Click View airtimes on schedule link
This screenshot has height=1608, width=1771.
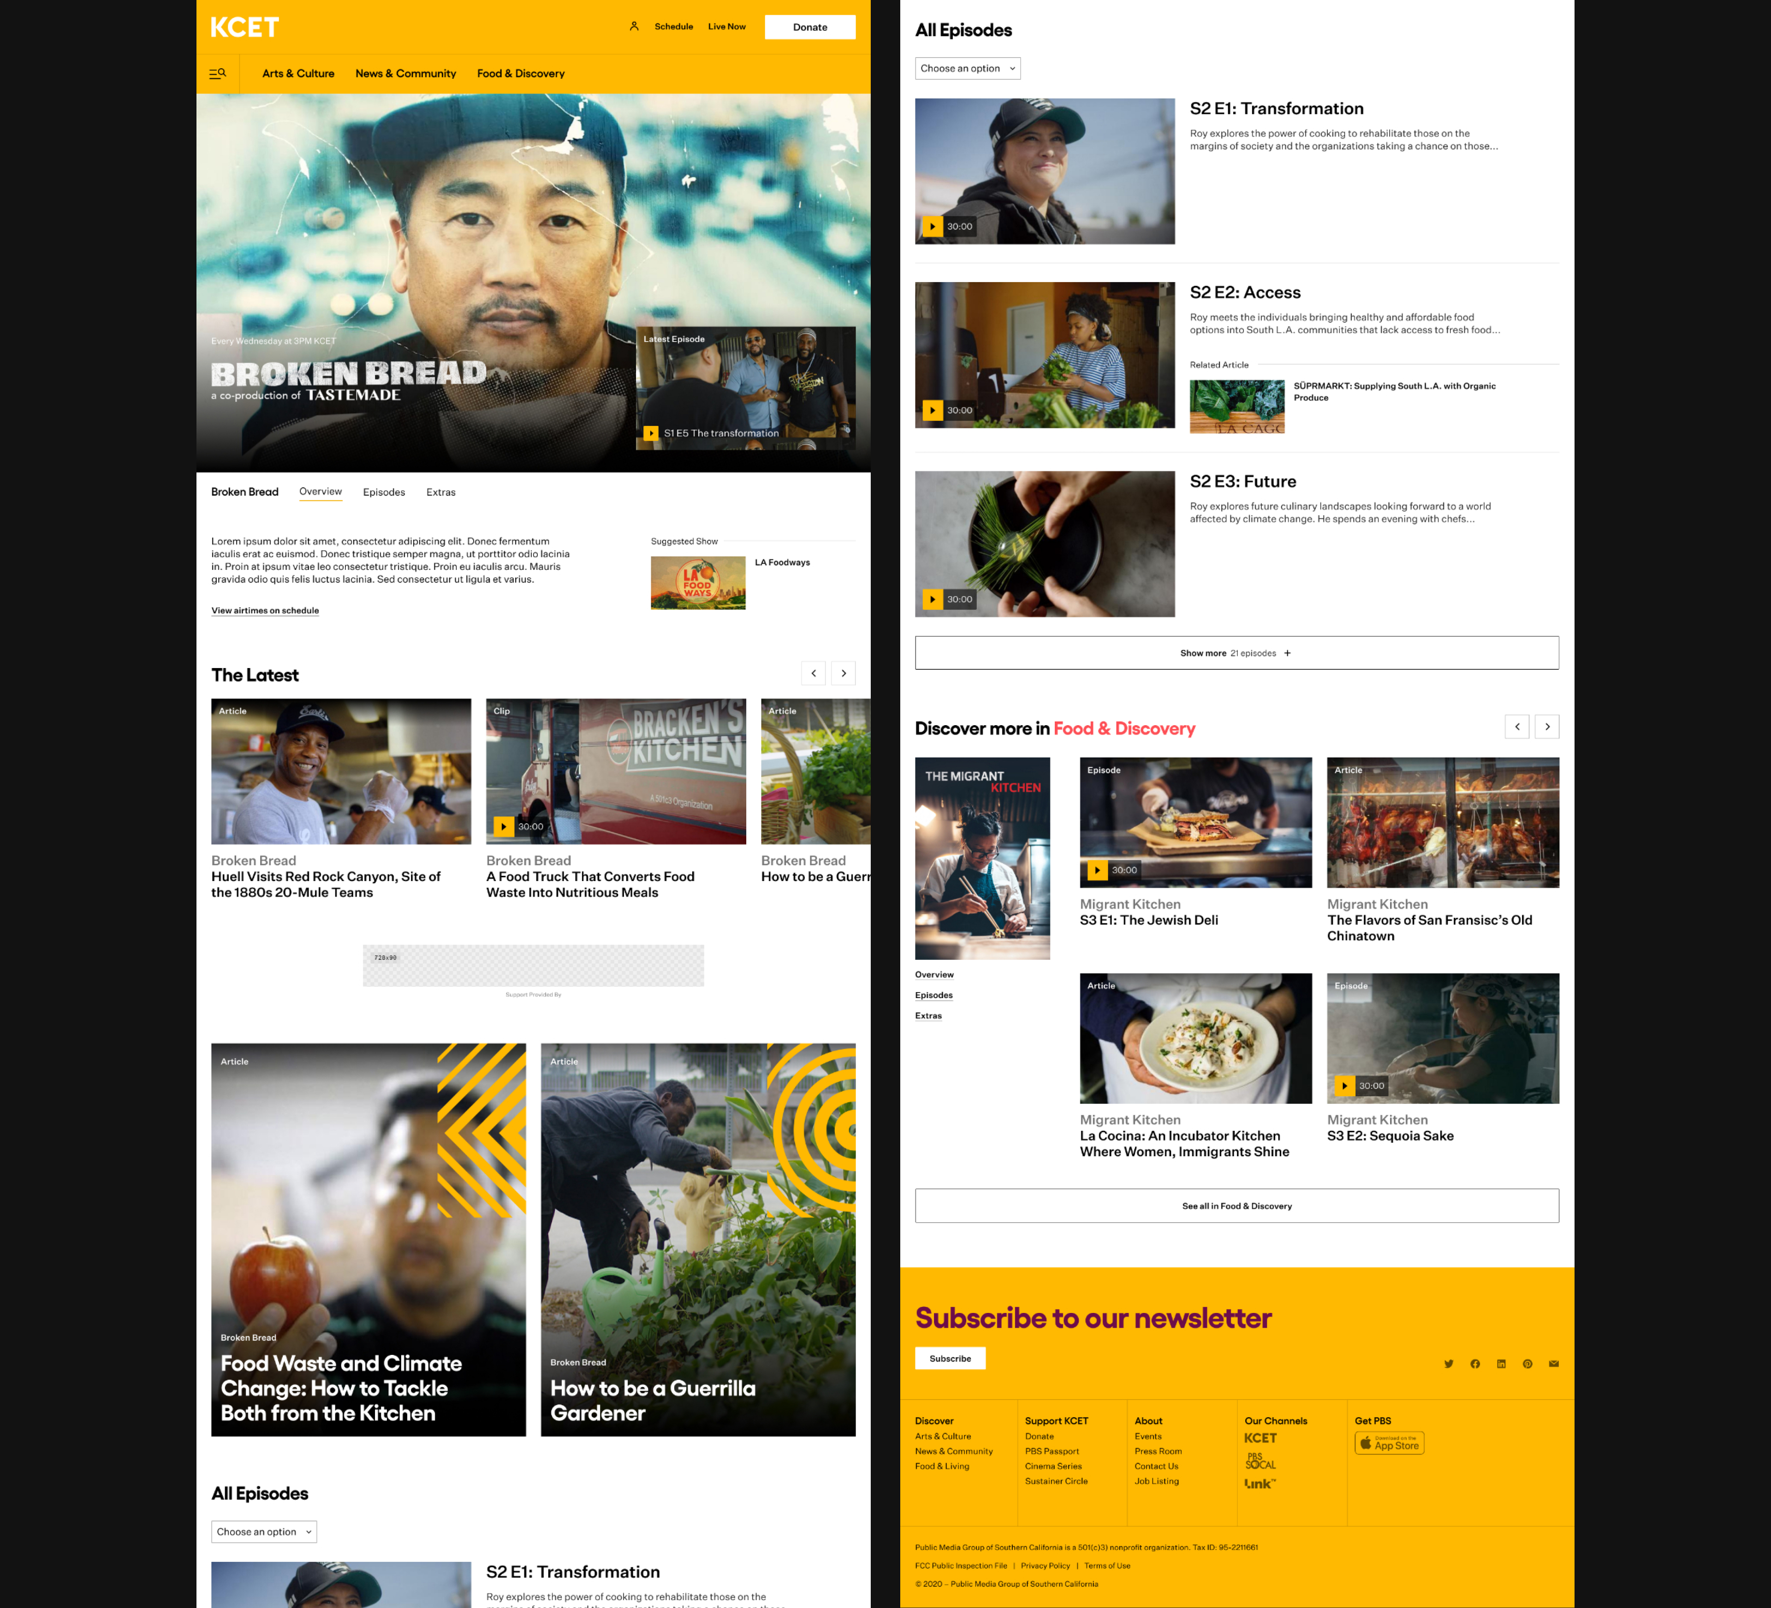point(265,610)
